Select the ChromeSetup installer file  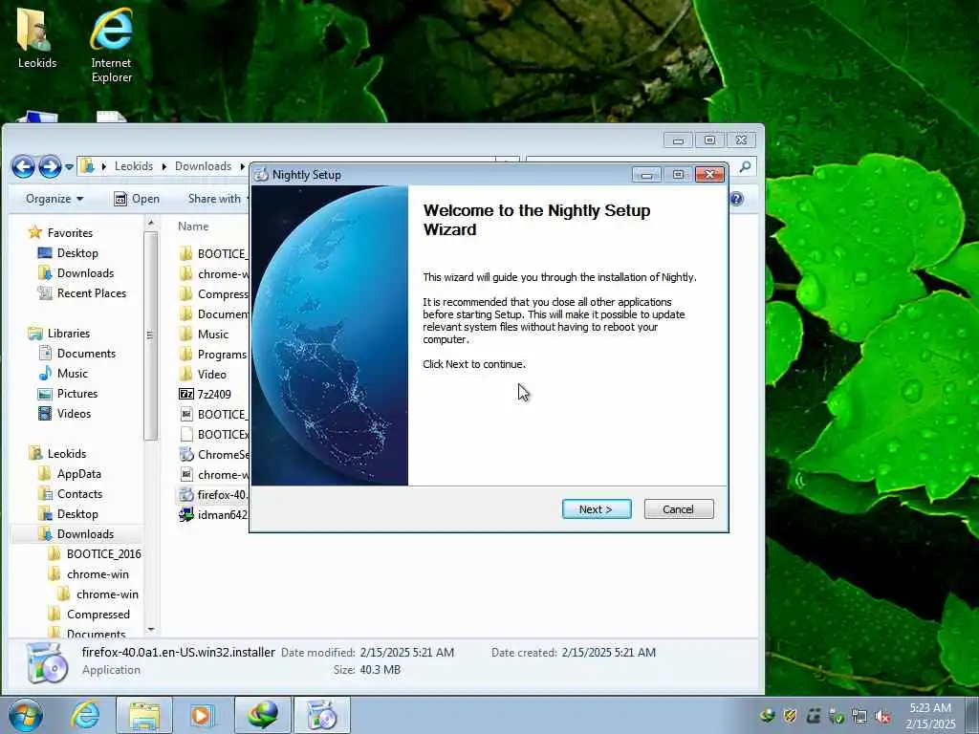point(213,454)
